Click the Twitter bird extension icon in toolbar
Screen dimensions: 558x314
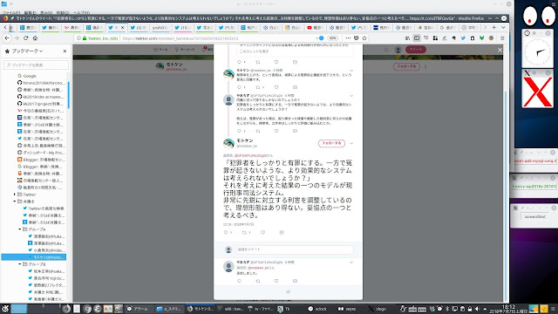pyautogui.click(x=463, y=38)
